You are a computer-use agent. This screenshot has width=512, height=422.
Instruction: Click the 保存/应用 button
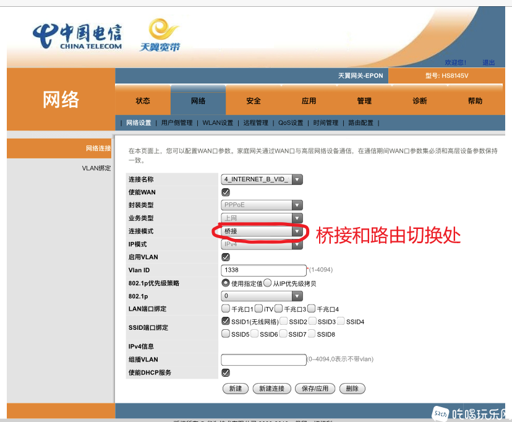tap(315, 389)
